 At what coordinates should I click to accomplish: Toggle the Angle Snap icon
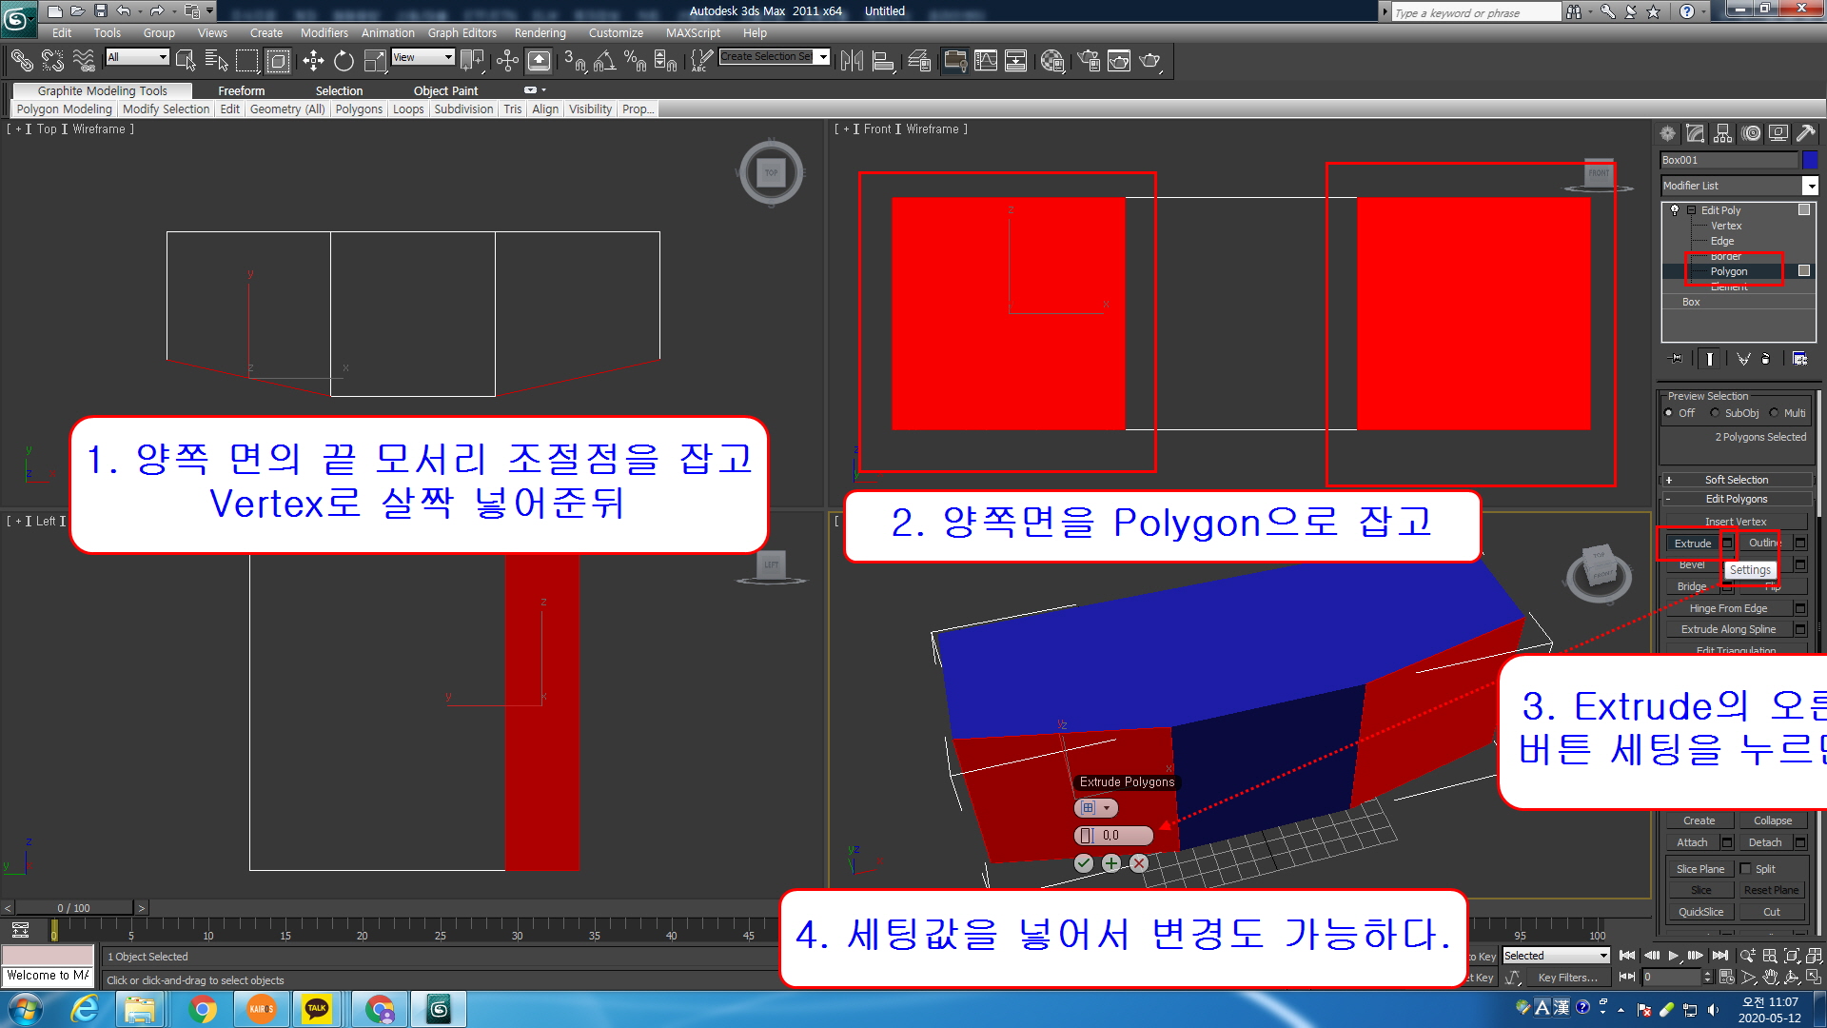coord(604,61)
